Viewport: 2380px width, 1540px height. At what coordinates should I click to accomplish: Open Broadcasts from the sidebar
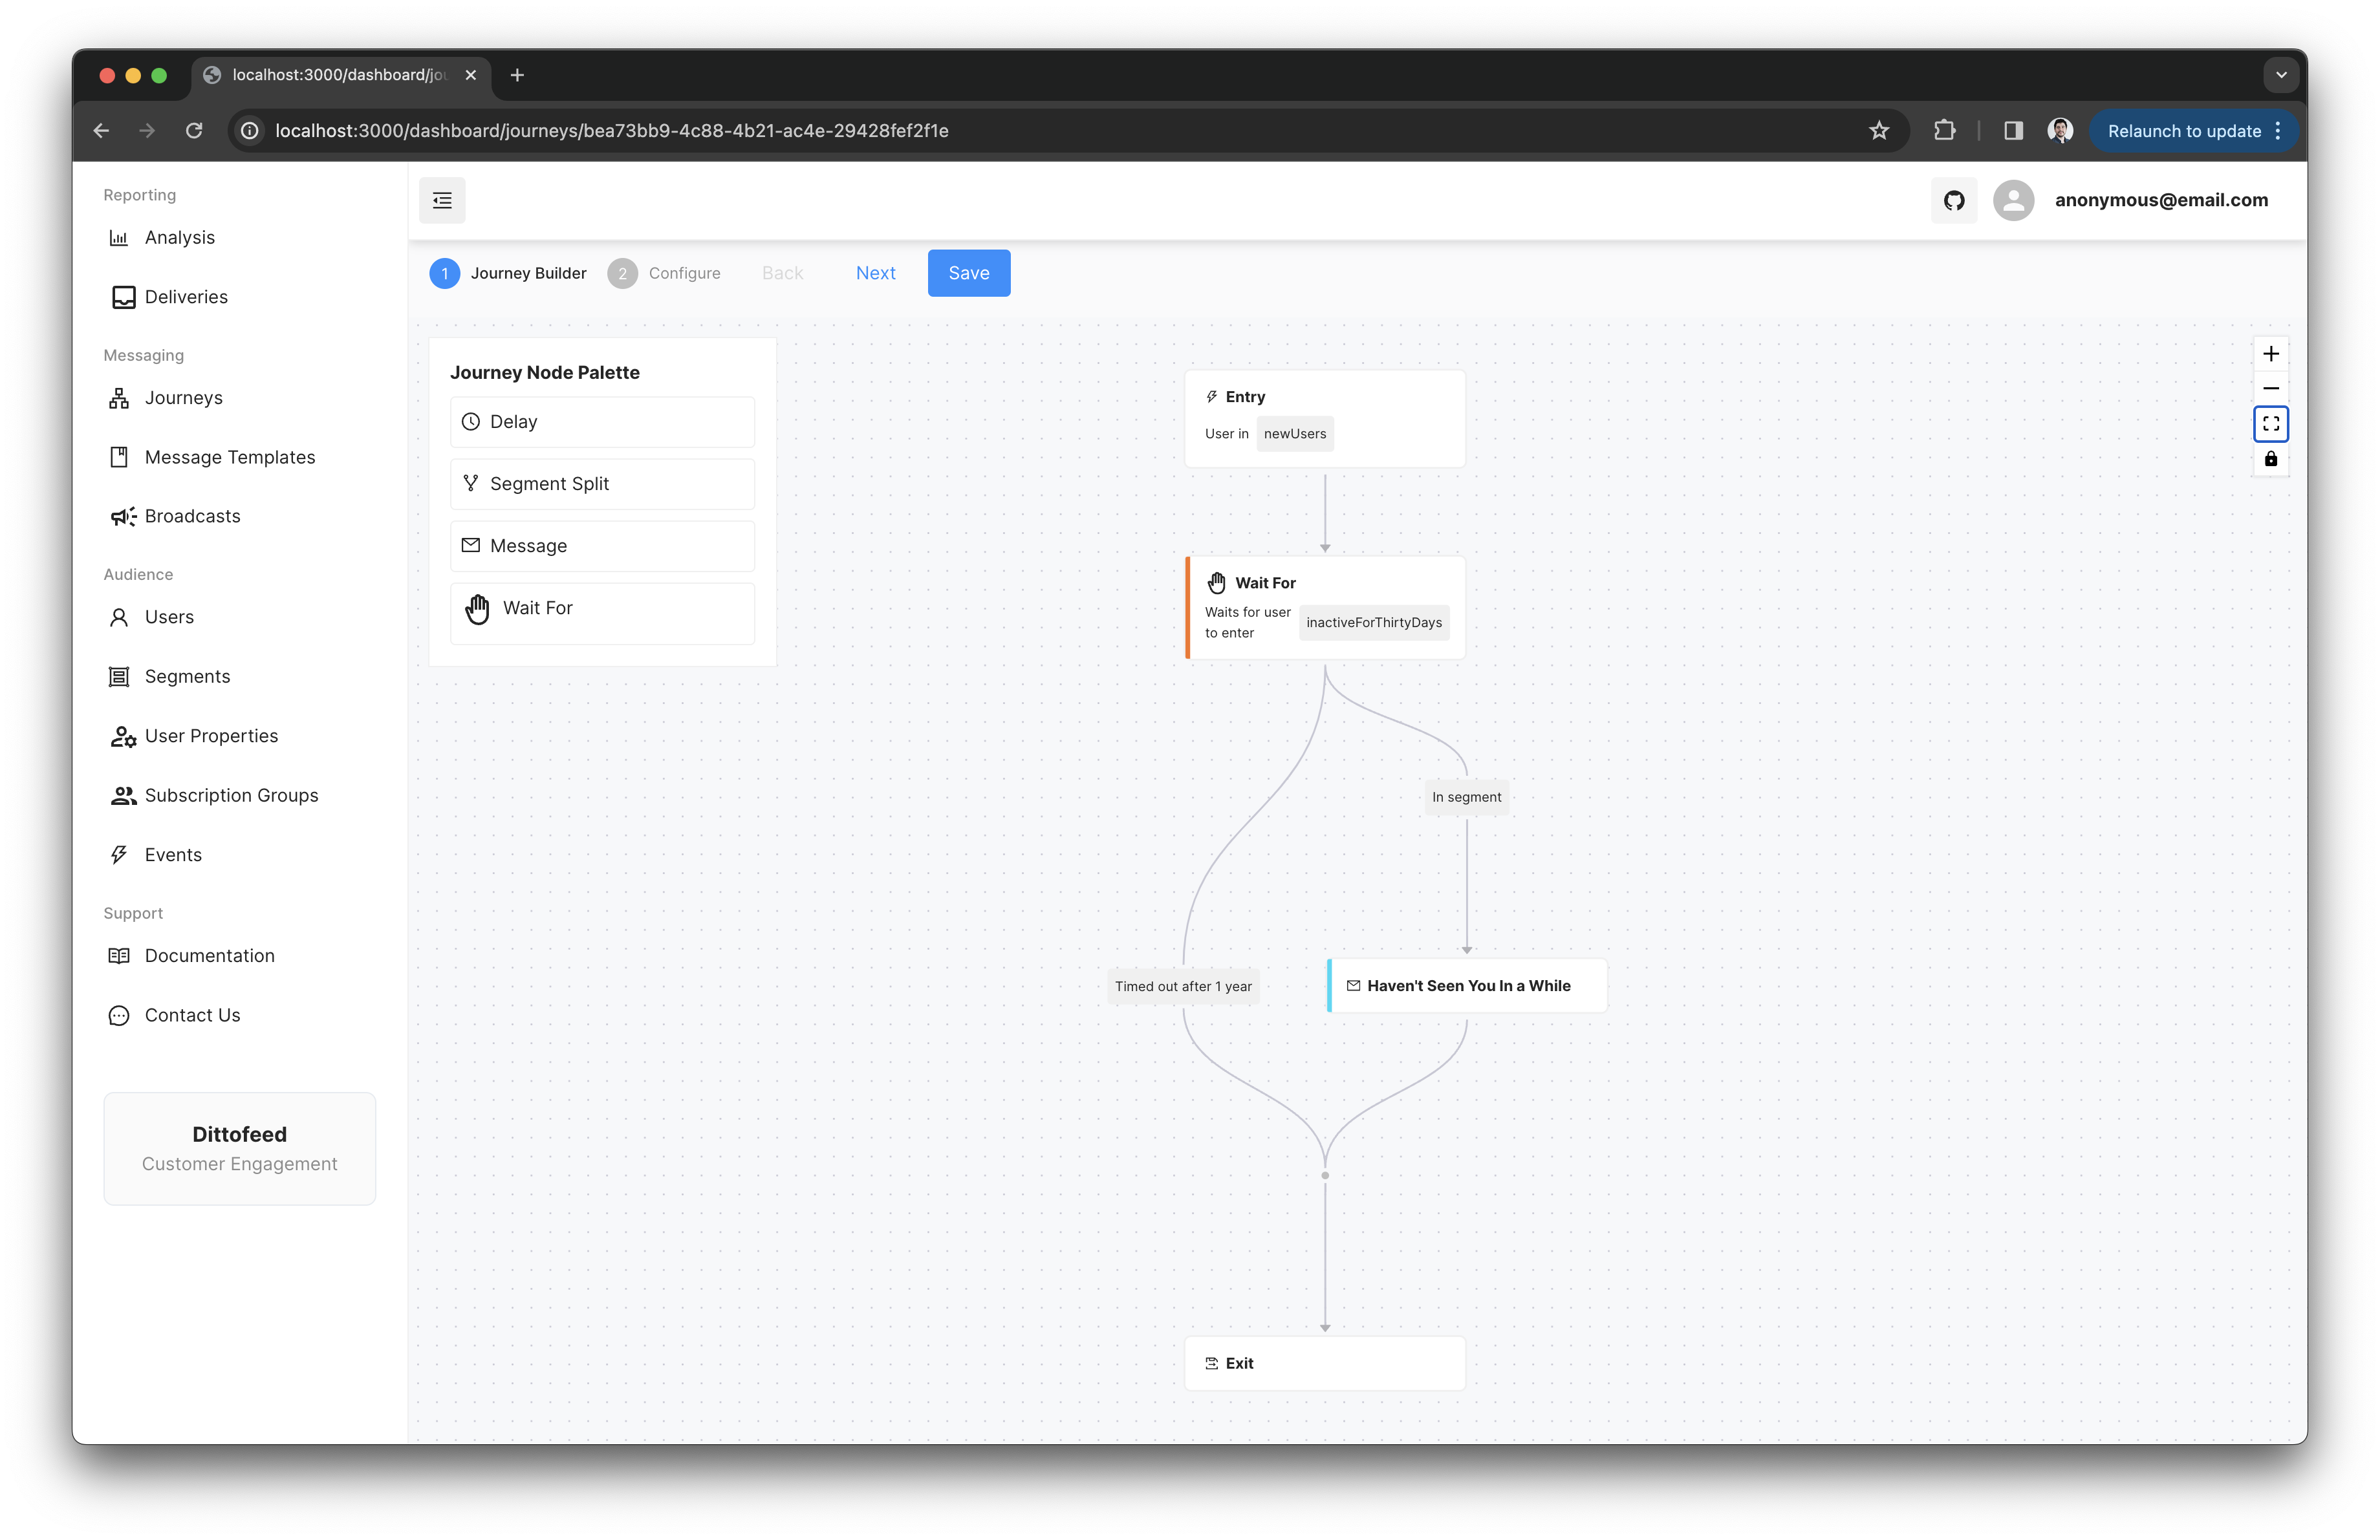tap(192, 517)
